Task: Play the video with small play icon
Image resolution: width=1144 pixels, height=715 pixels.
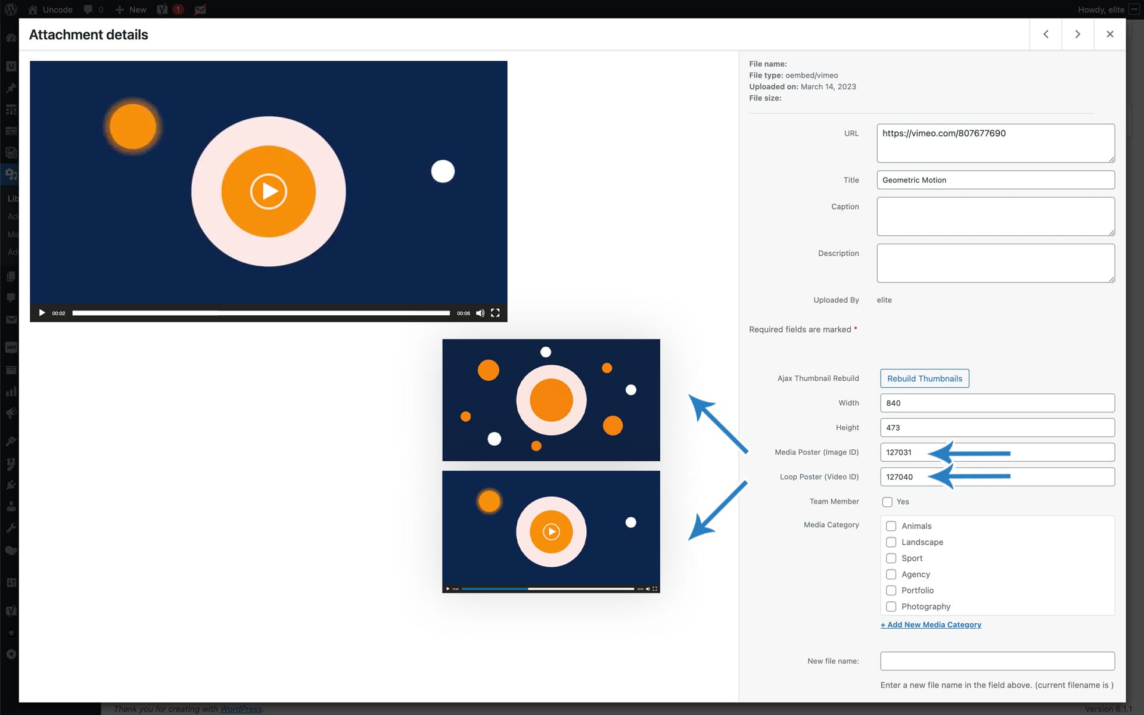Action: pos(42,313)
